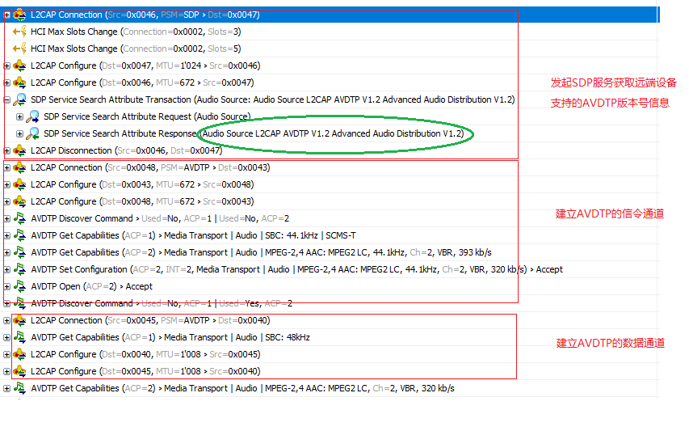Image resolution: width=689 pixels, height=431 pixels.
Task: Expand SDP Service Search Attribute Response
Action: click(19, 133)
